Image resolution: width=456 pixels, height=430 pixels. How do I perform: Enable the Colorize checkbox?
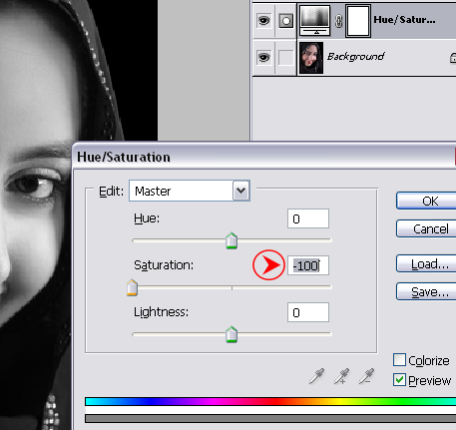click(x=399, y=360)
